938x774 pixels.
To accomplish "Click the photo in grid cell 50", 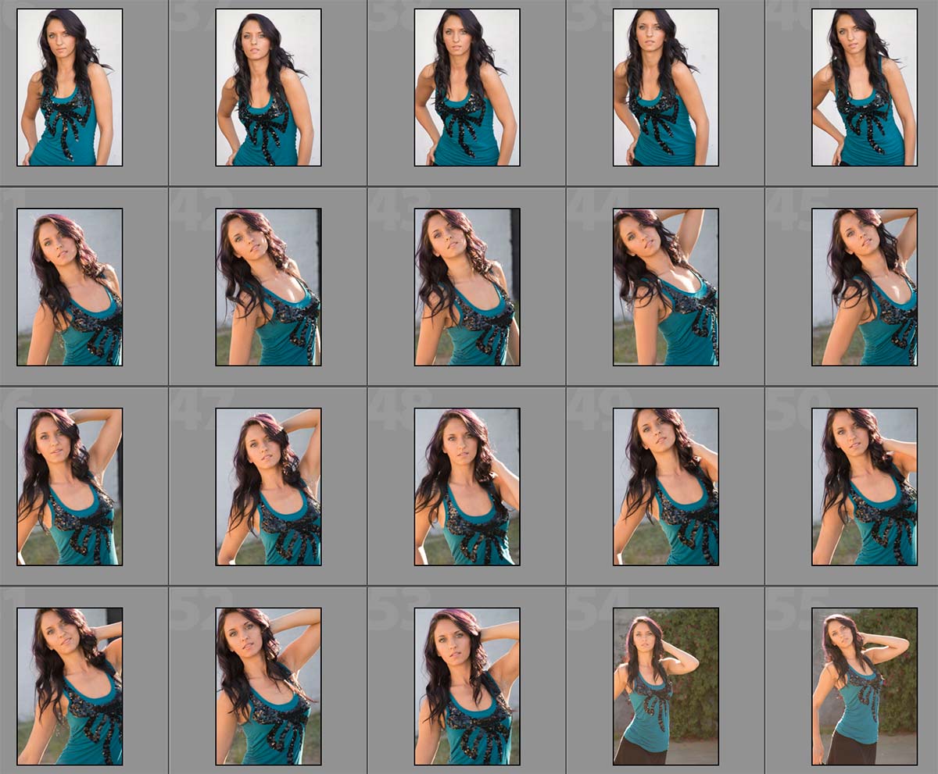I will [x=864, y=487].
